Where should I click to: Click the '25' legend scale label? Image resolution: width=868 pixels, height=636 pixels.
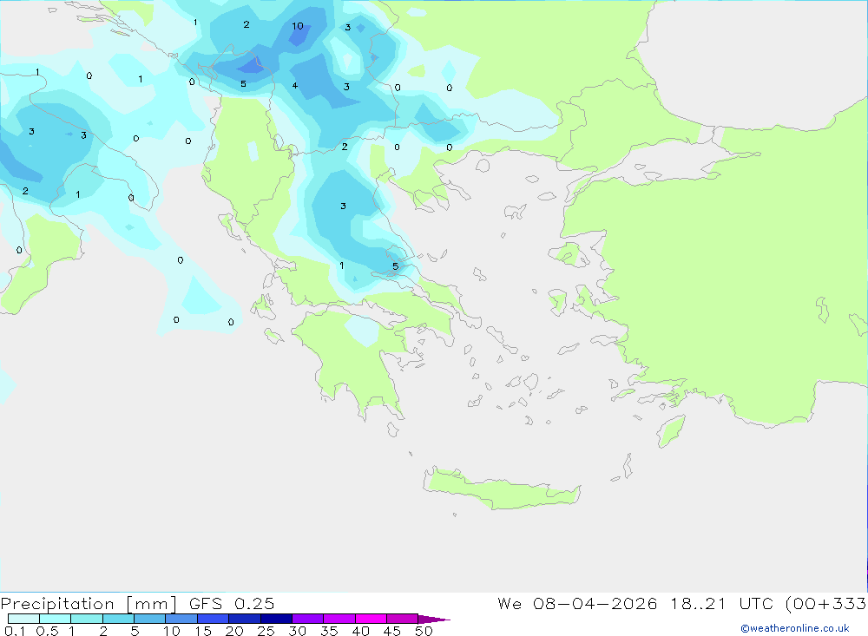click(x=266, y=631)
